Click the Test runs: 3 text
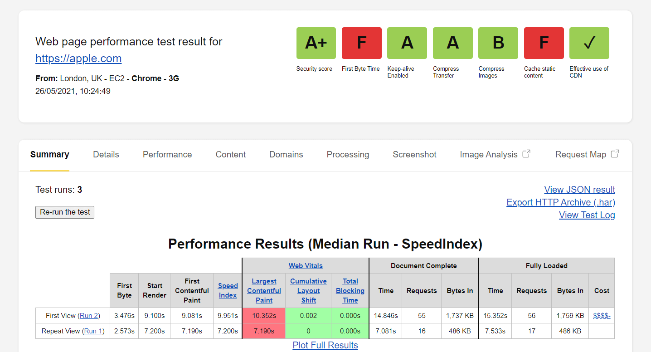The width and height of the screenshot is (651, 352). 59,190
